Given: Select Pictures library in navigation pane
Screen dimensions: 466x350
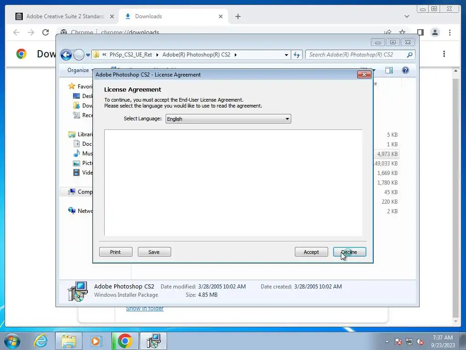Looking at the screenshot, I should pos(83,163).
